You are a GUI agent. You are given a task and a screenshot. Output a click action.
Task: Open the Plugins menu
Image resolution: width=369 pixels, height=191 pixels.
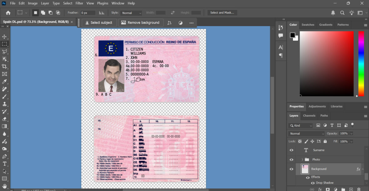[x=103, y=3]
